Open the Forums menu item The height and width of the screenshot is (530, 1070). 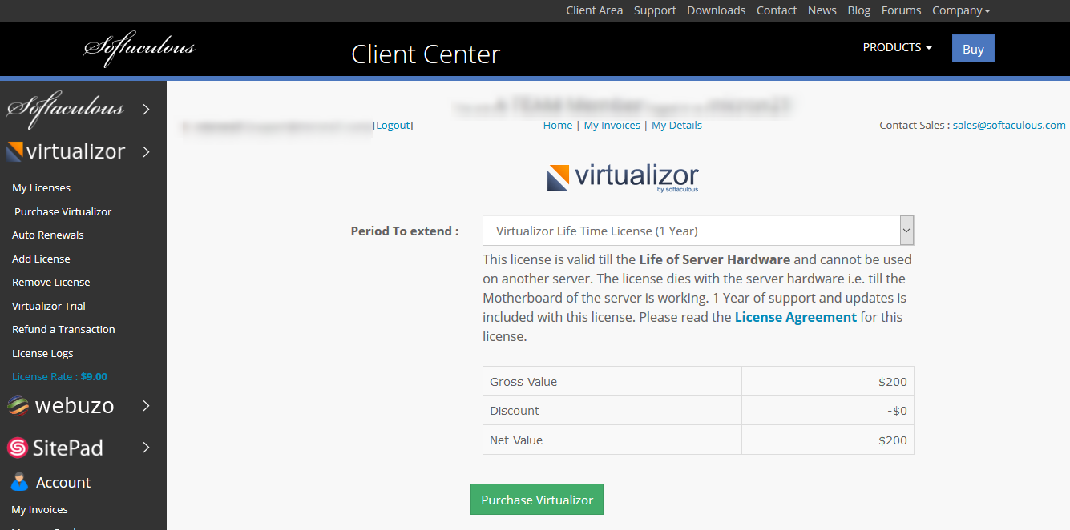tap(901, 10)
